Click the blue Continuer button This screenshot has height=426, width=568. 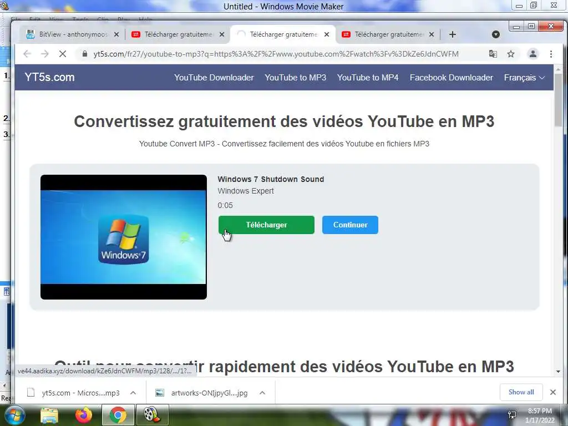(350, 225)
